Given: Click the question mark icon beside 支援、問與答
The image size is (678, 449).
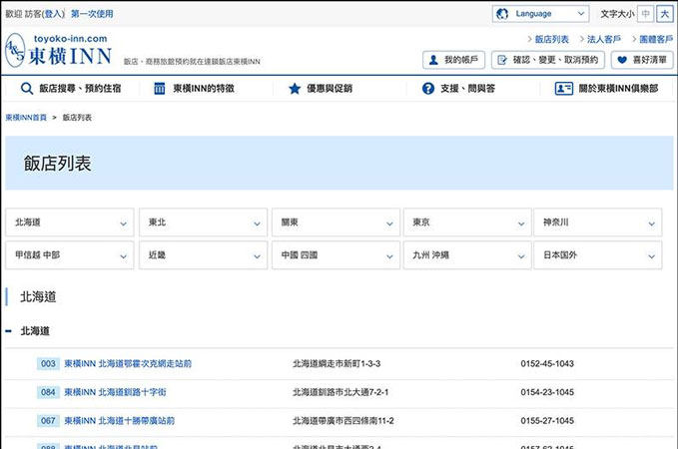Looking at the screenshot, I should click(428, 89).
